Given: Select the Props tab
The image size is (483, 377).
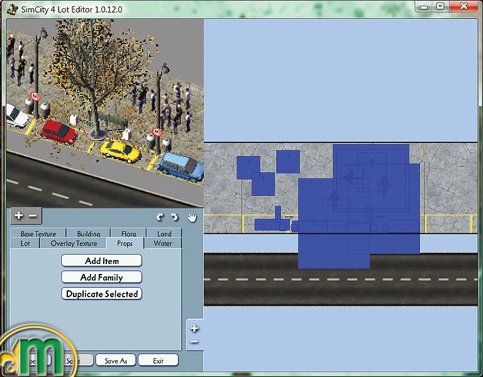Looking at the screenshot, I should 125,243.
